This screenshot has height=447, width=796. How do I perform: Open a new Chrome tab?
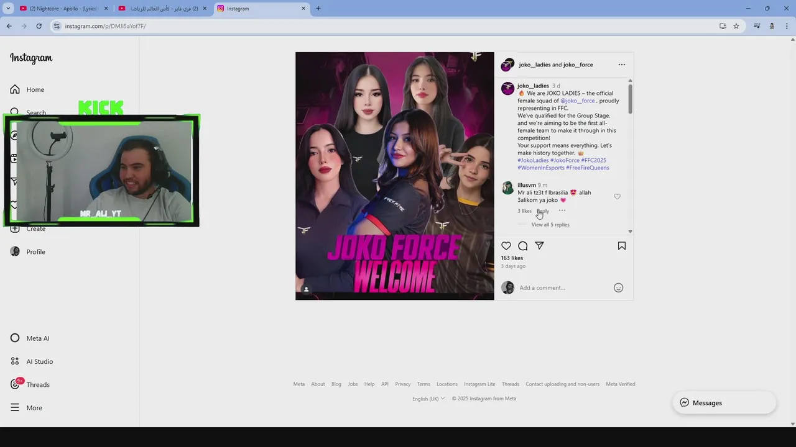coord(318,8)
